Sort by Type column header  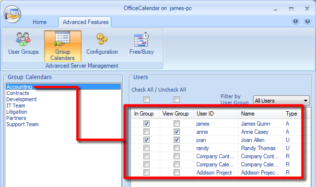tap(292, 114)
